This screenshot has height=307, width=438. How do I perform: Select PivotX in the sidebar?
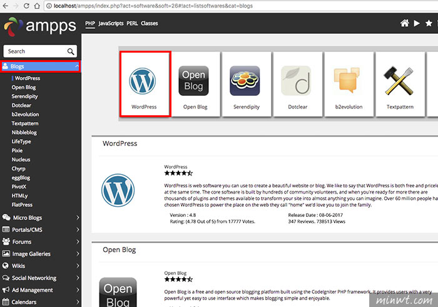tap(19, 187)
